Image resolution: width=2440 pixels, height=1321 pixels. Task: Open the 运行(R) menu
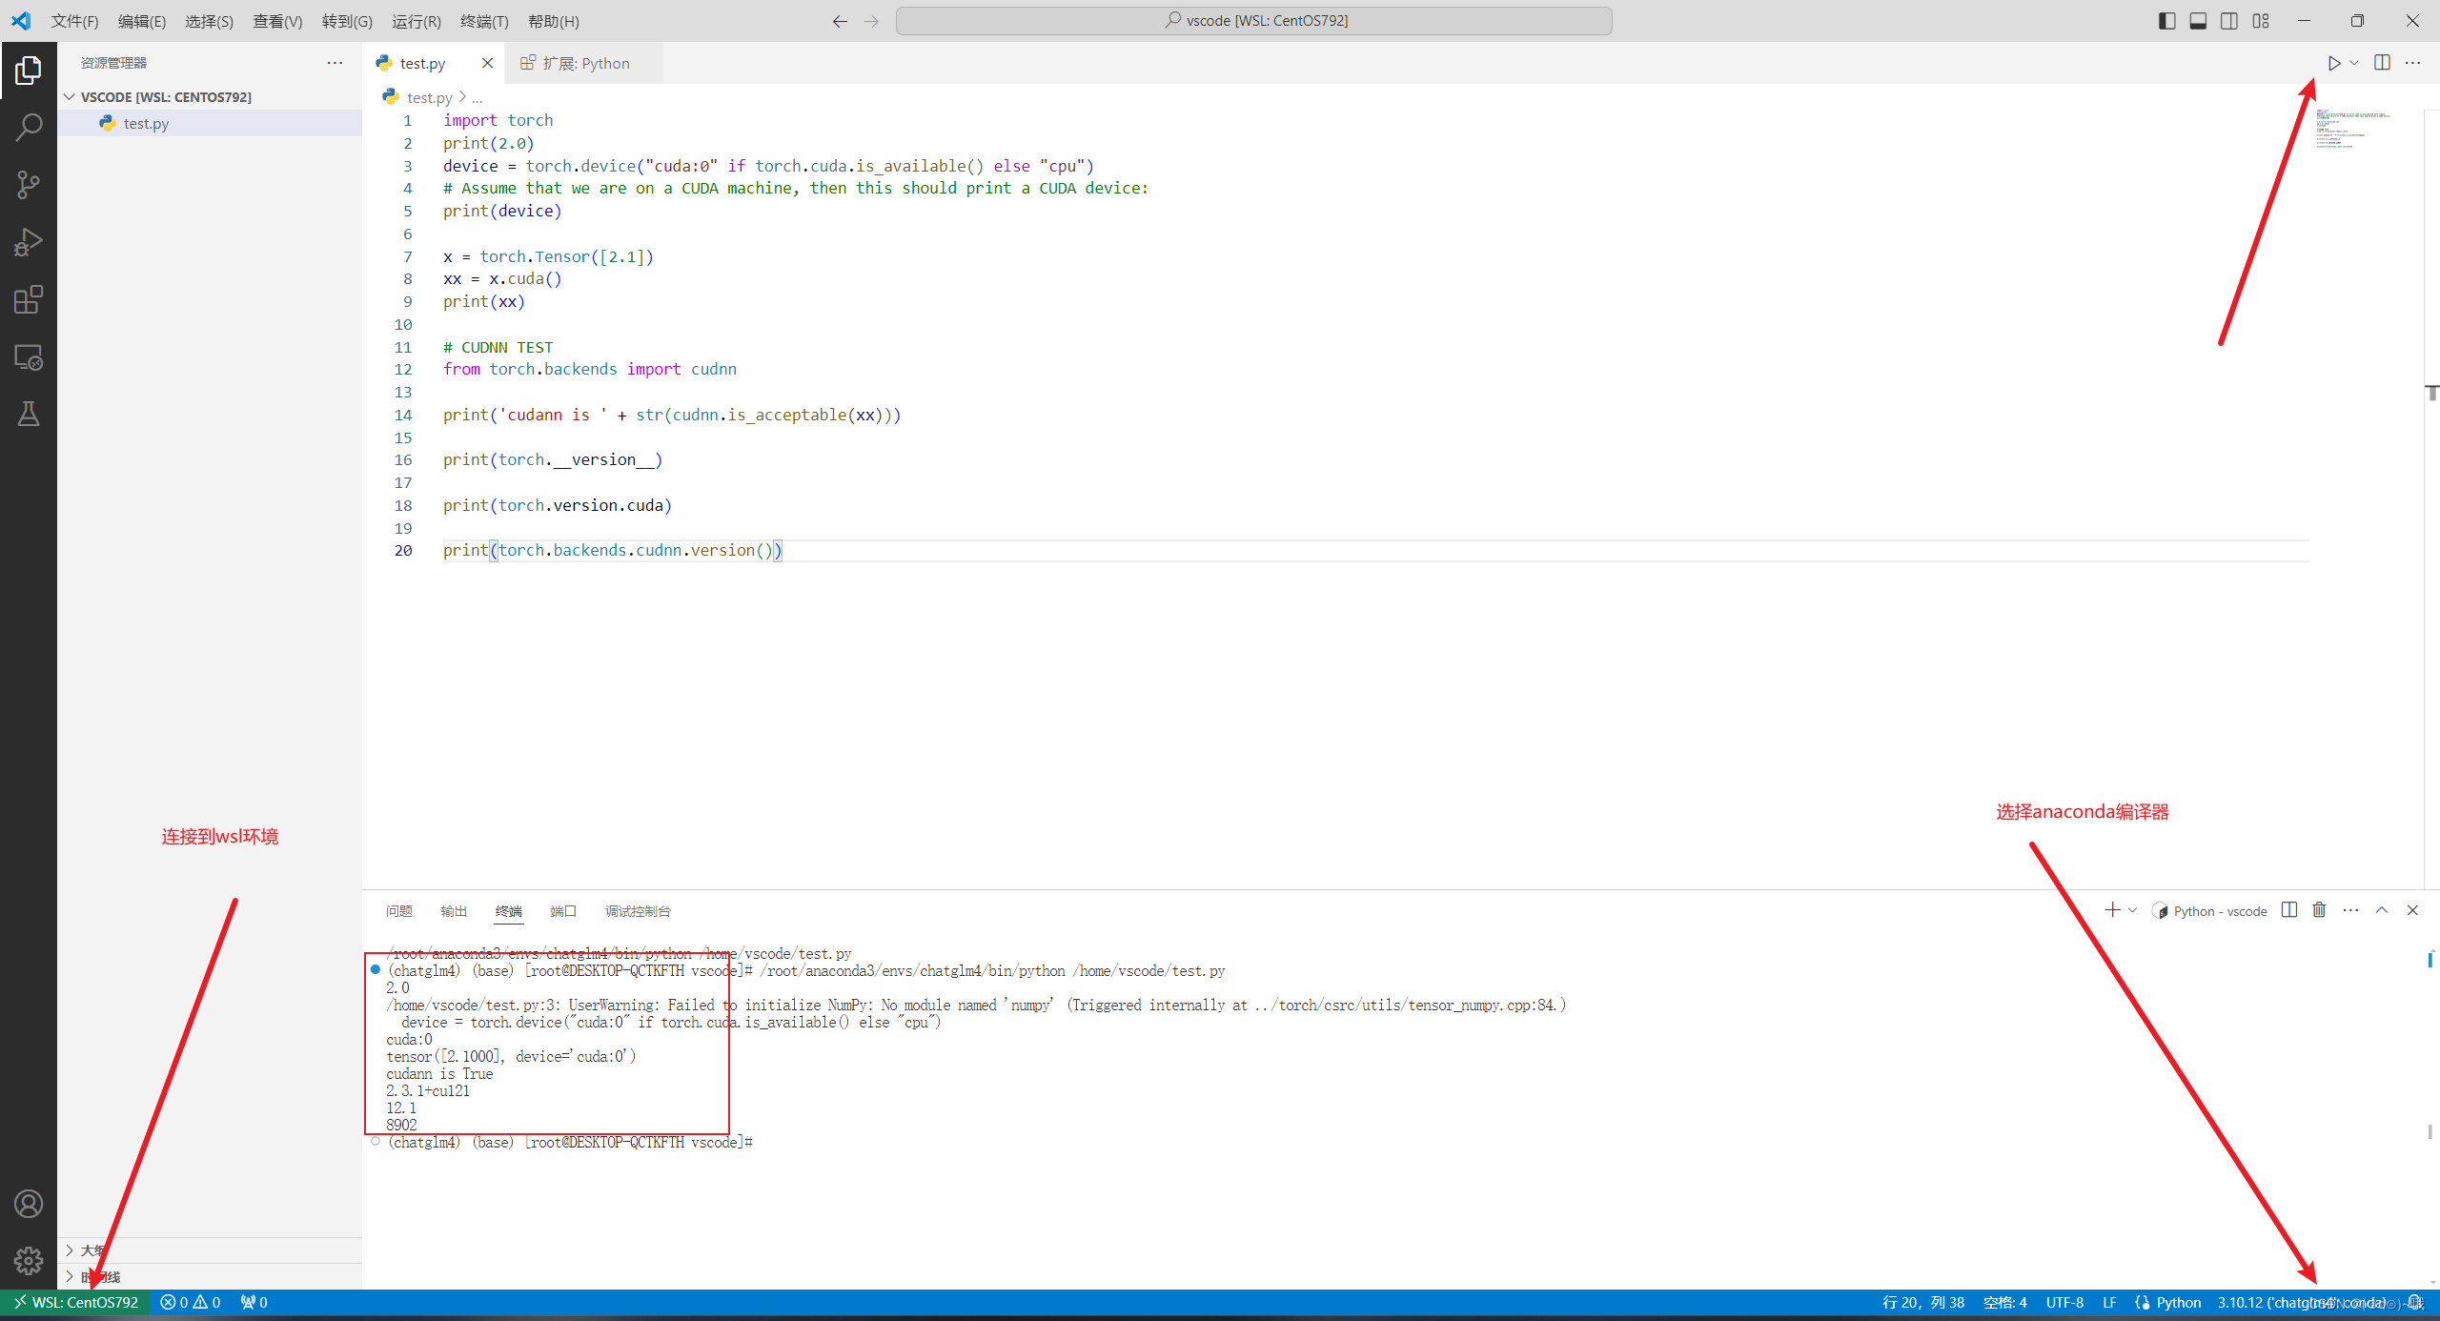coord(416,21)
